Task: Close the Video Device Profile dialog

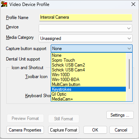Action: click(x=133, y=4)
